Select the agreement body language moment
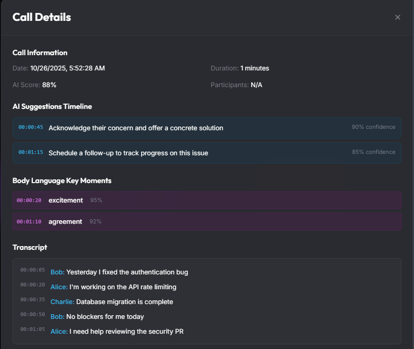This screenshot has width=414, height=349. coord(65,222)
